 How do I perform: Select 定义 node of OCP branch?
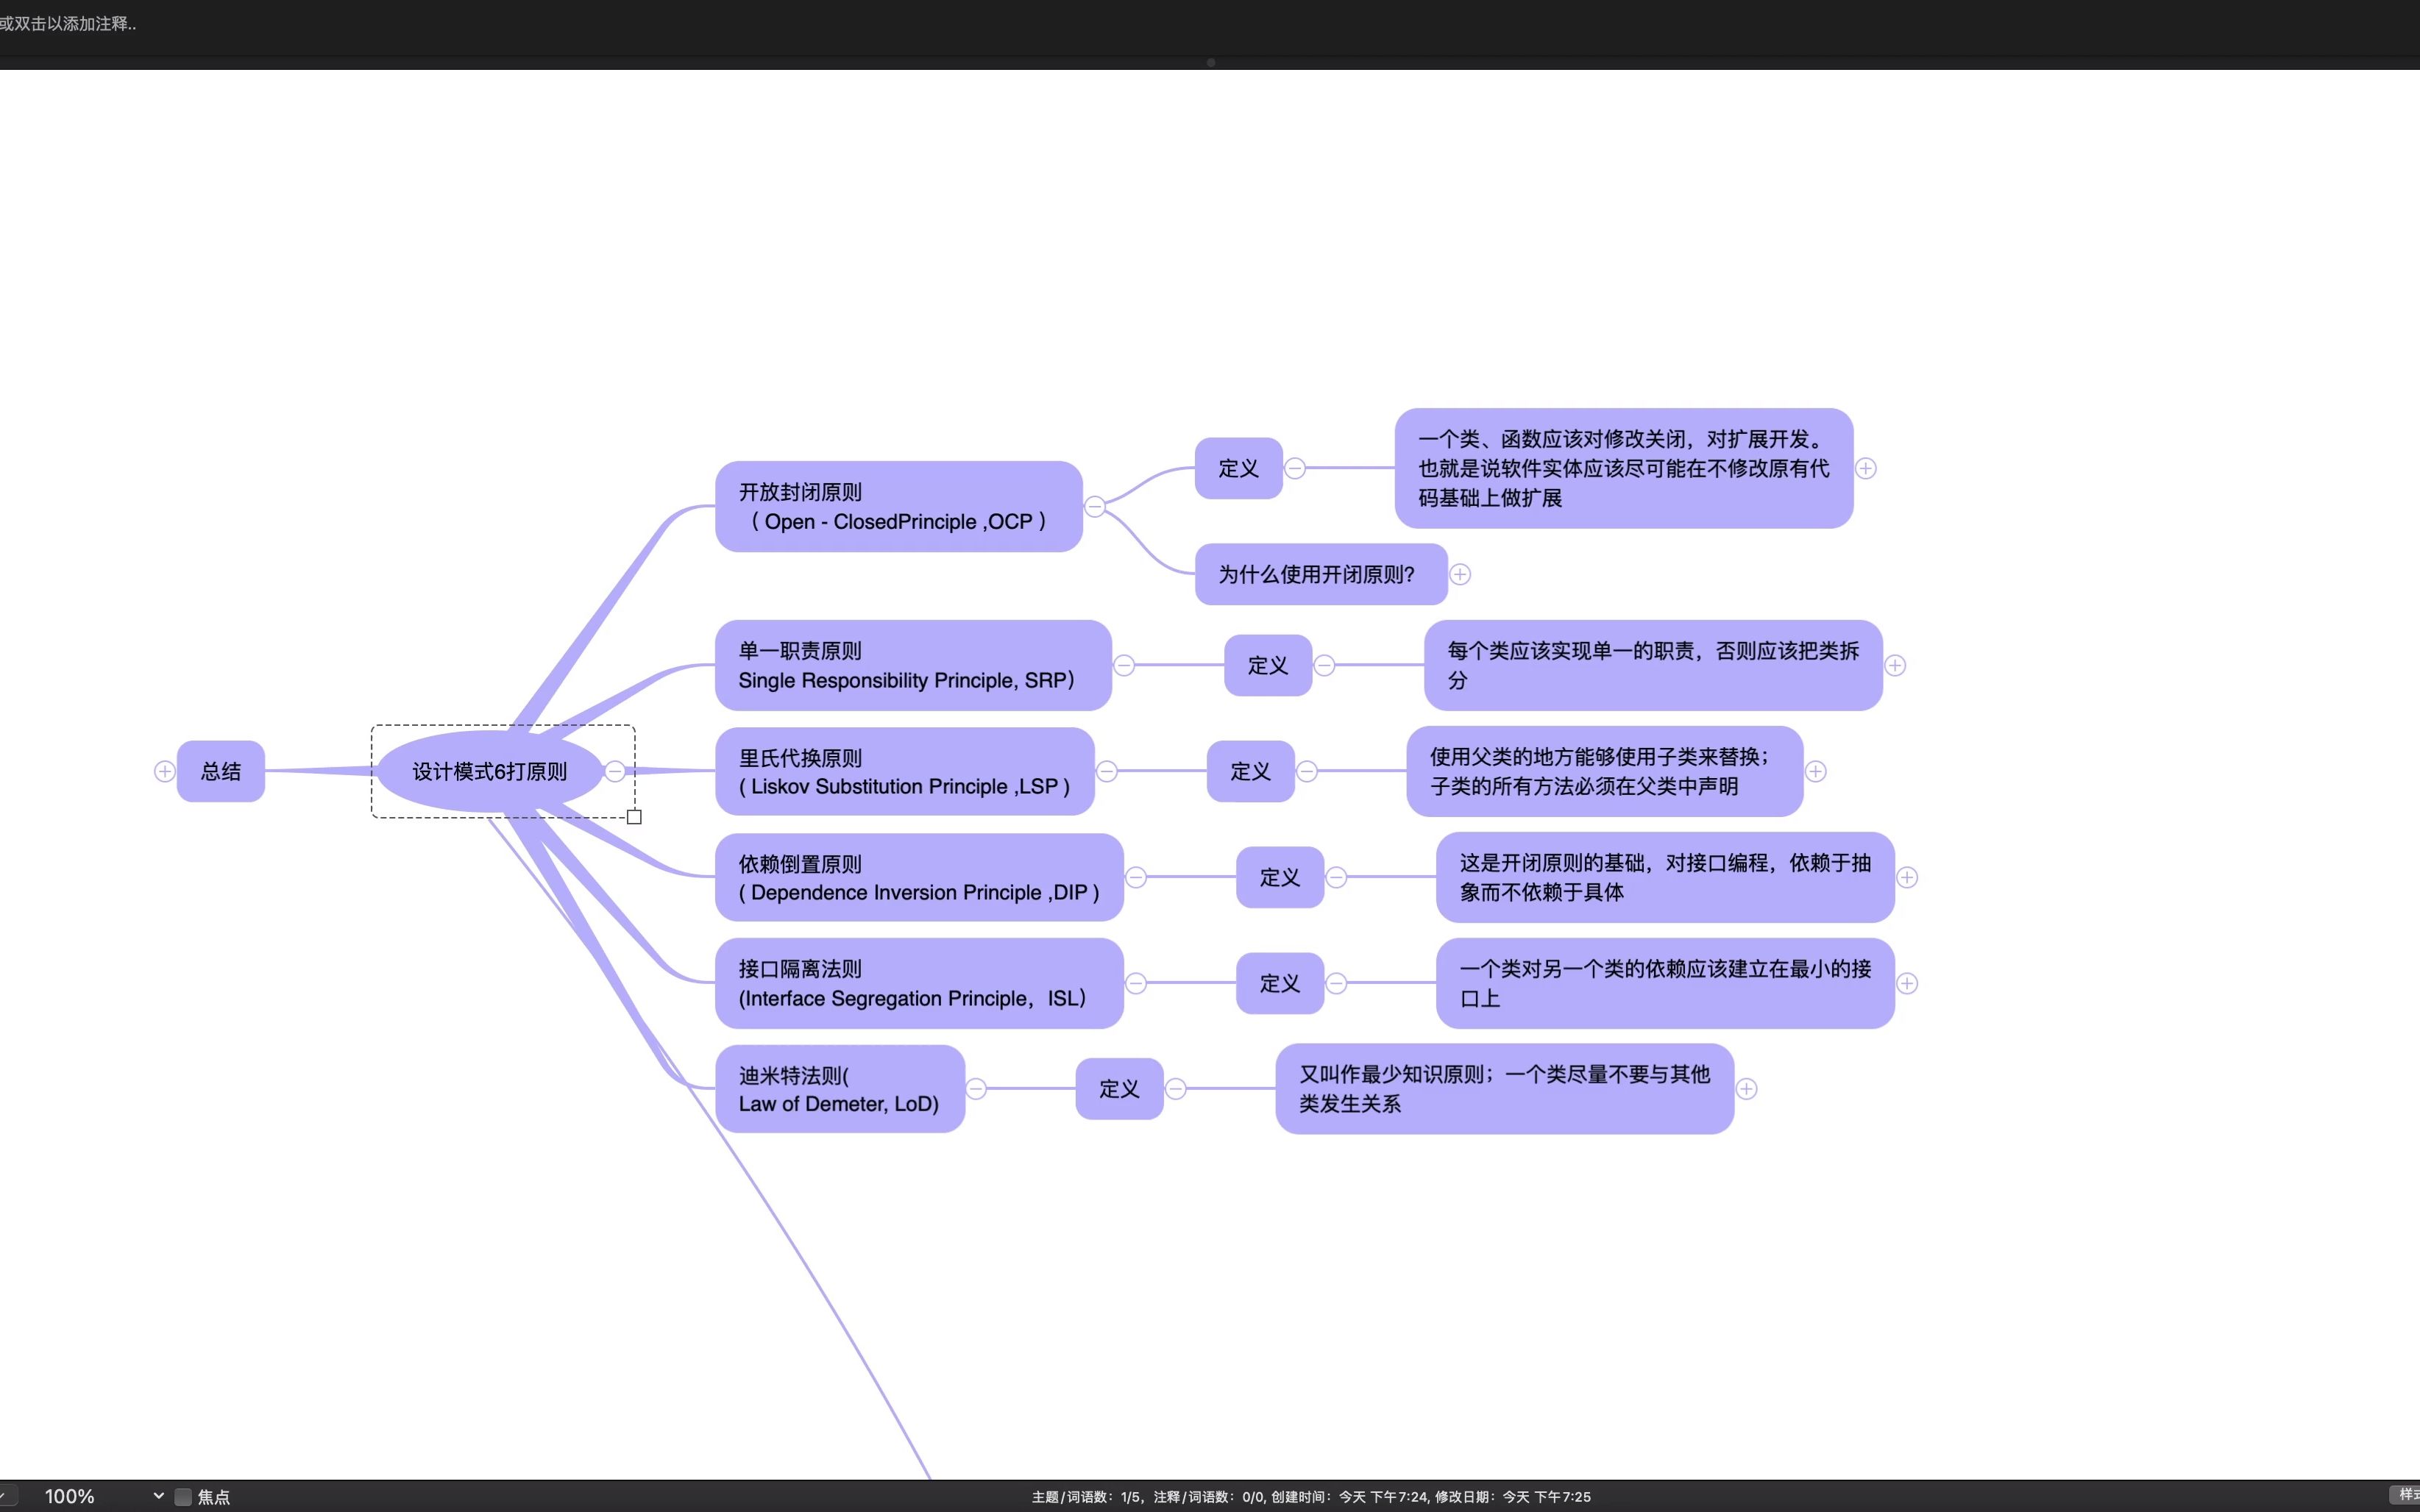coord(1238,468)
